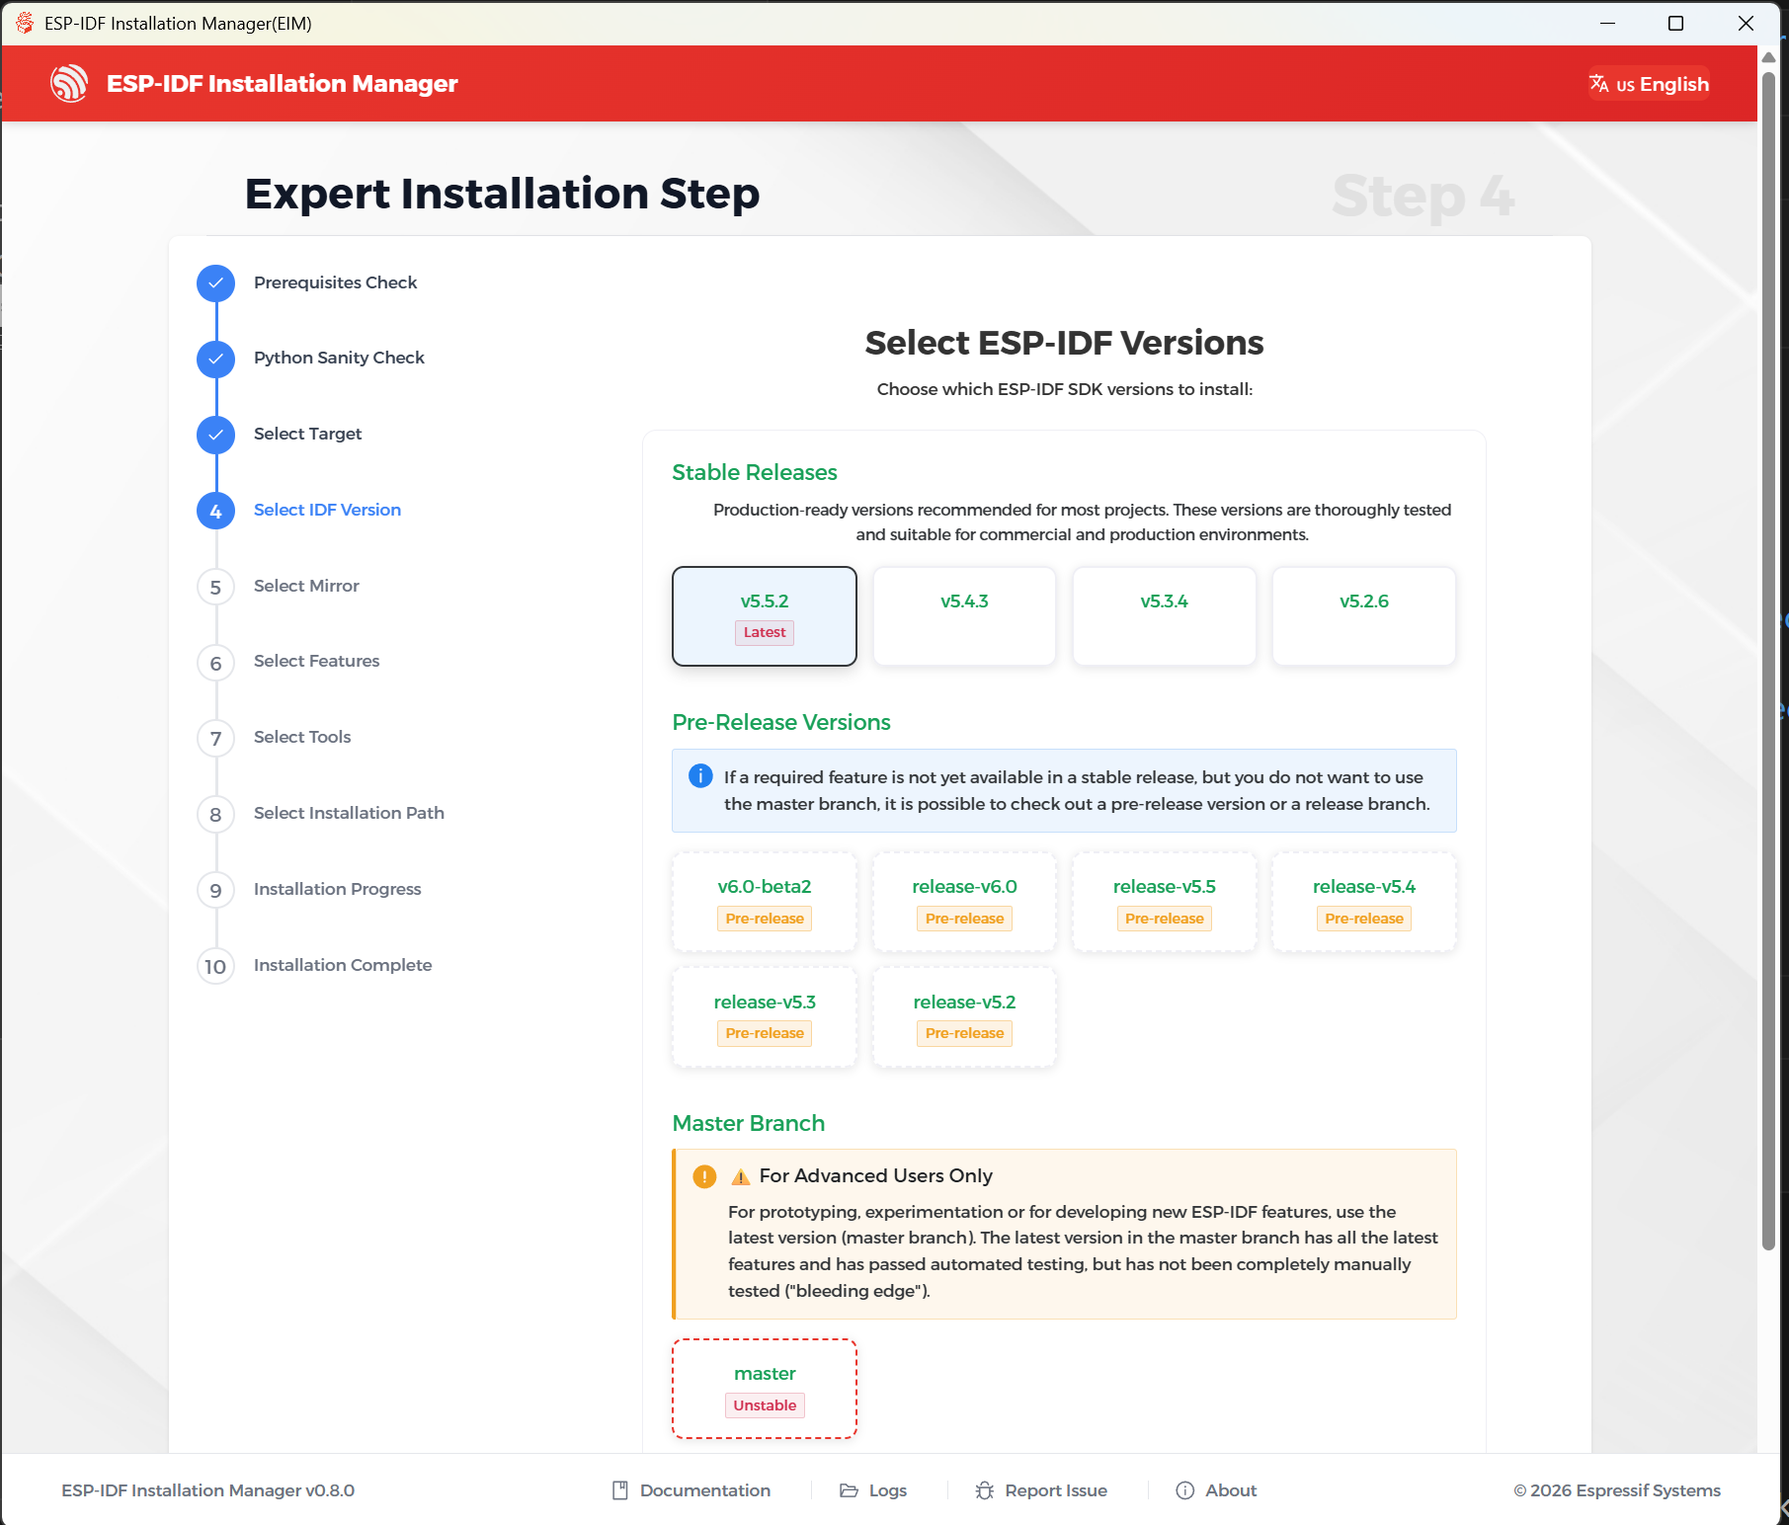Open the English language selector
Screen dimensions: 1789x1525
(x=1649, y=84)
